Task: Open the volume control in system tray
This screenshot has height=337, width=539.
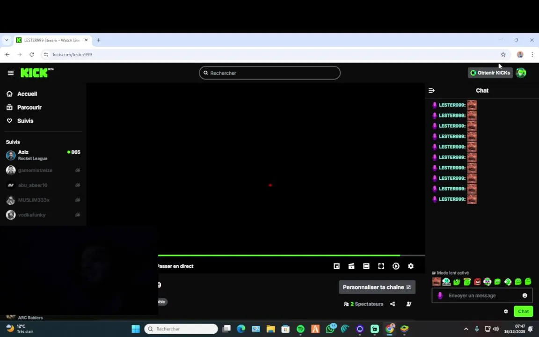Action: click(x=495, y=329)
